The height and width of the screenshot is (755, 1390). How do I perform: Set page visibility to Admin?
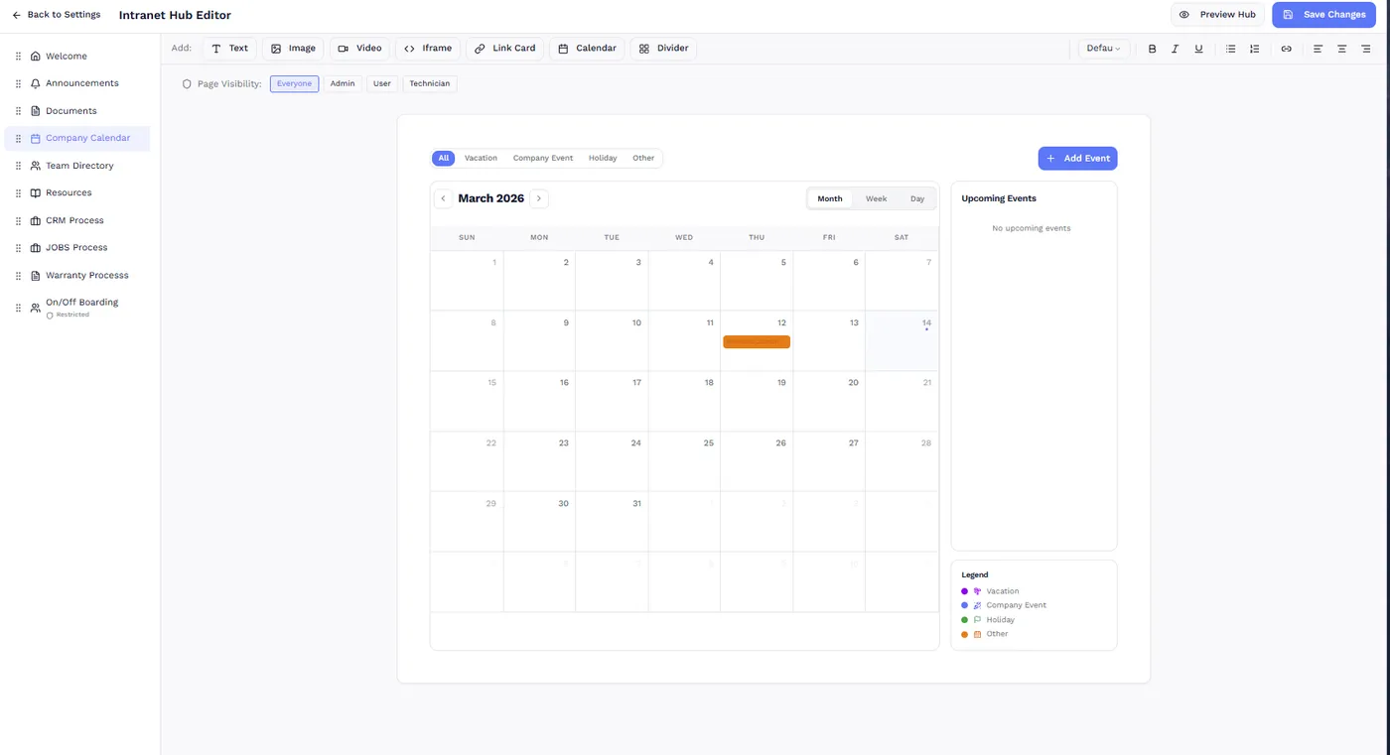pos(343,84)
